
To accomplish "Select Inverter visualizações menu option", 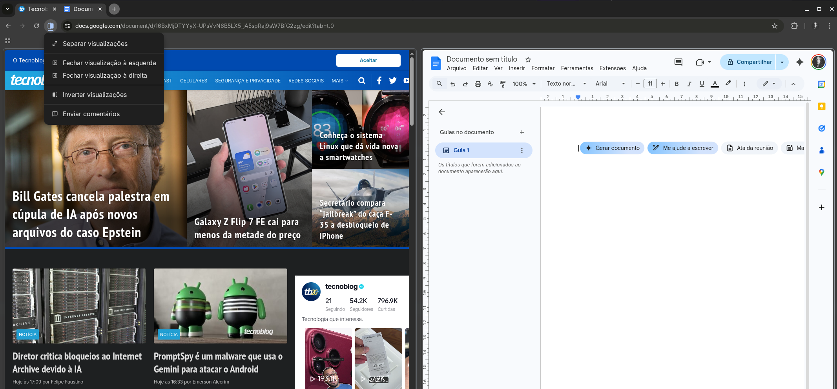I will point(95,95).
